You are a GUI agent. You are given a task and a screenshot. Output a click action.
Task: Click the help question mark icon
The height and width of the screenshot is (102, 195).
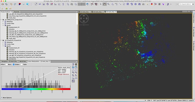[x=76, y=98]
